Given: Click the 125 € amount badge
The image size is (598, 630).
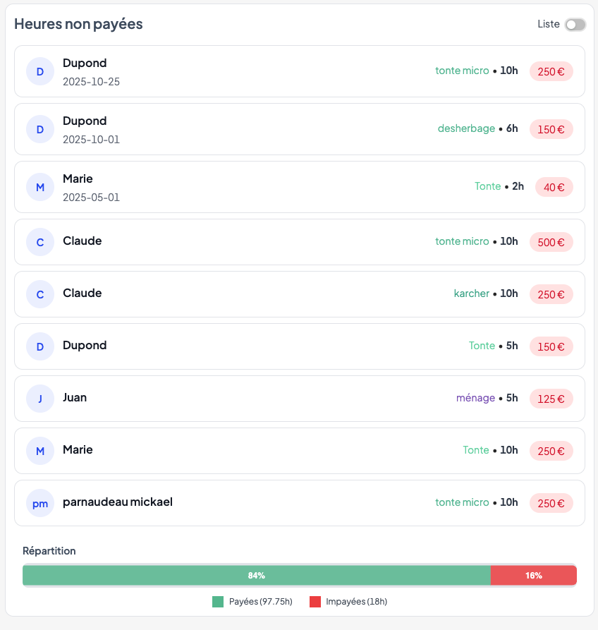Looking at the screenshot, I should coord(551,399).
